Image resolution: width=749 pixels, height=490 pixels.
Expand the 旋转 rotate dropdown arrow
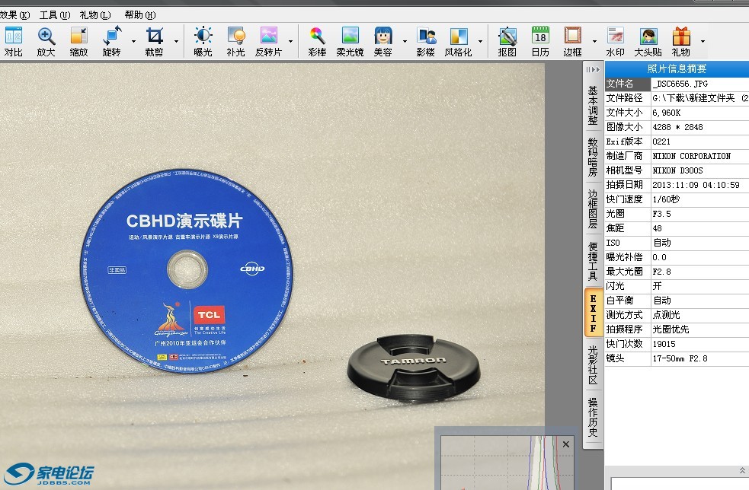(133, 42)
